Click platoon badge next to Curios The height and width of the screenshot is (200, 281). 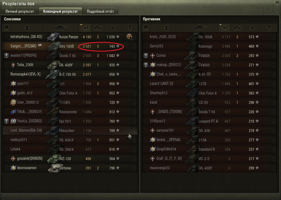[x=146, y=56]
